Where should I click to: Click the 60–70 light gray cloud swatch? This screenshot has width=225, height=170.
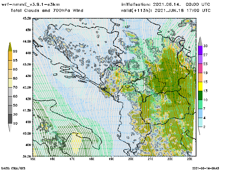tap(10, 92)
